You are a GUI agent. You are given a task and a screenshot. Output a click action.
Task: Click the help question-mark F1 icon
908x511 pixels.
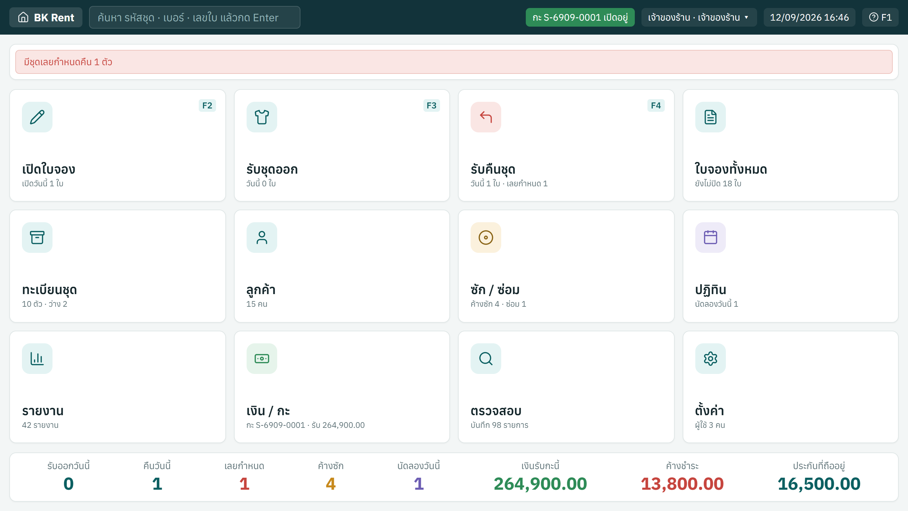[873, 17]
